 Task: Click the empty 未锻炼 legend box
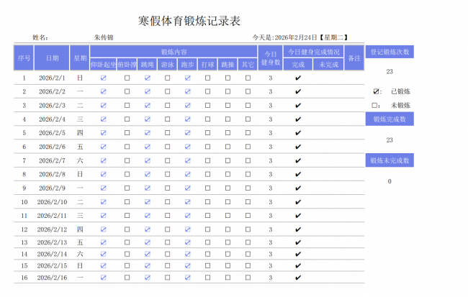click(375, 105)
